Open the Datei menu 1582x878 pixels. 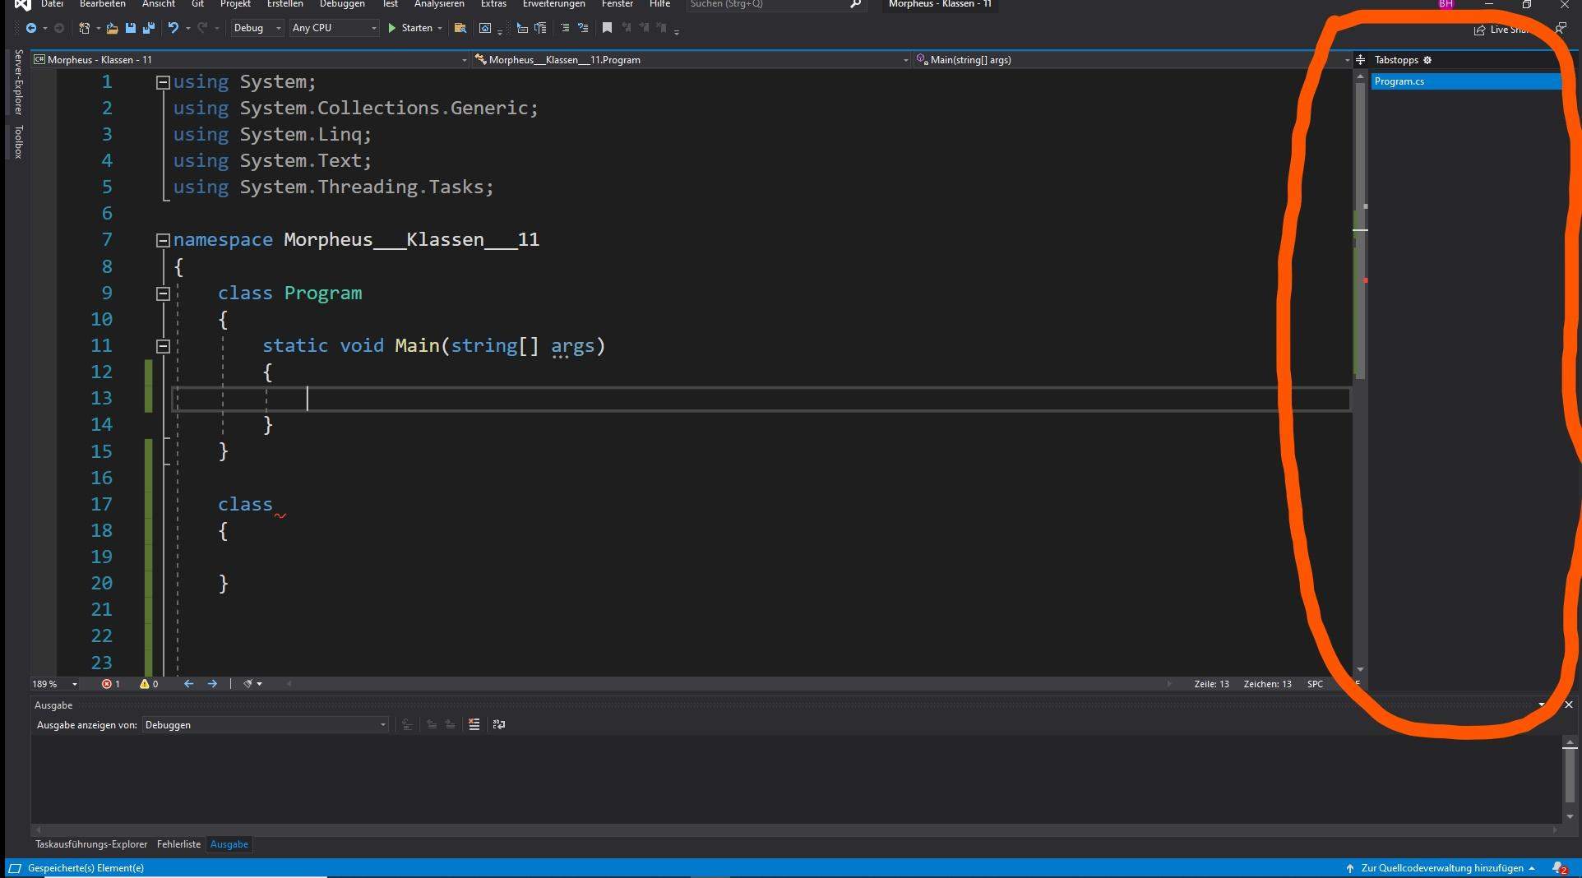click(x=52, y=4)
